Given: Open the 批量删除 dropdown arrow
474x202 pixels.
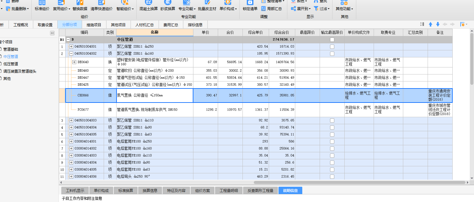Looking at the screenshot, I should coord(28,9).
